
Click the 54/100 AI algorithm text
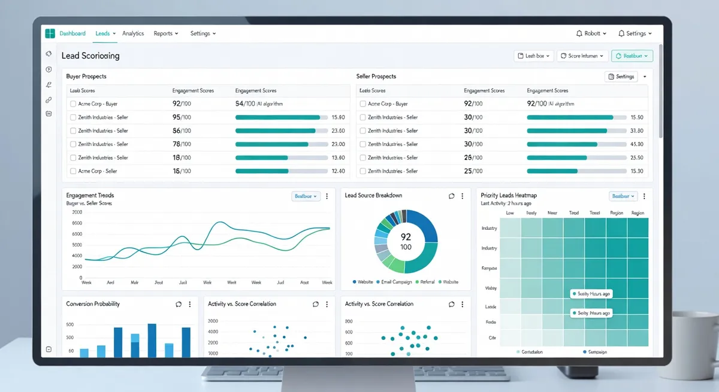pos(259,104)
